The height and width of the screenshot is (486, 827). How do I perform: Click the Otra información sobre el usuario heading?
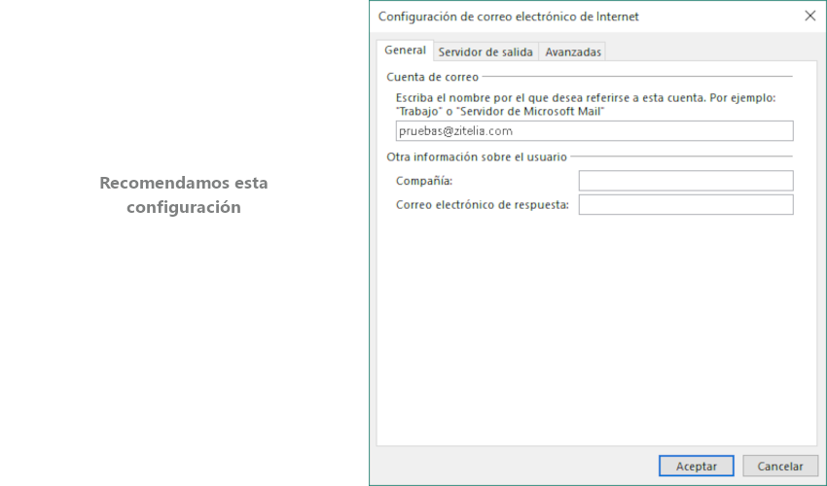tap(476, 156)
